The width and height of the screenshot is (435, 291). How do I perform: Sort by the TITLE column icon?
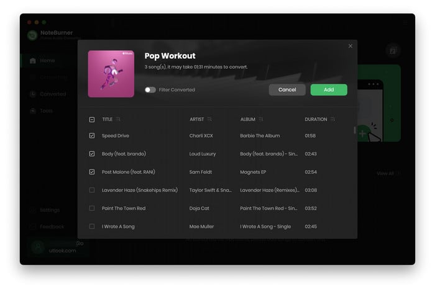[x=118, y=119]
